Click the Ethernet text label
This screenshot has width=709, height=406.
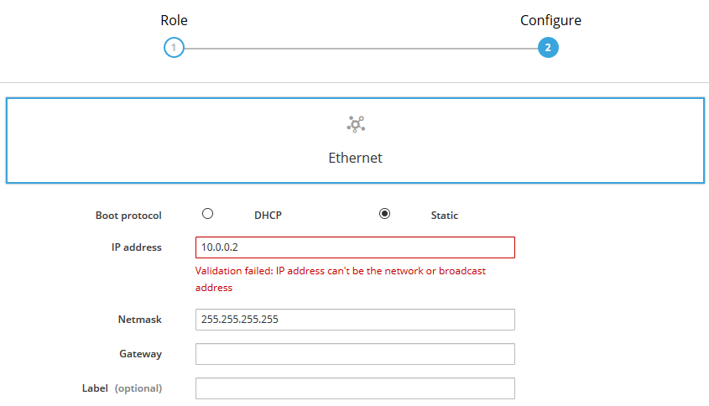(355, 158)
